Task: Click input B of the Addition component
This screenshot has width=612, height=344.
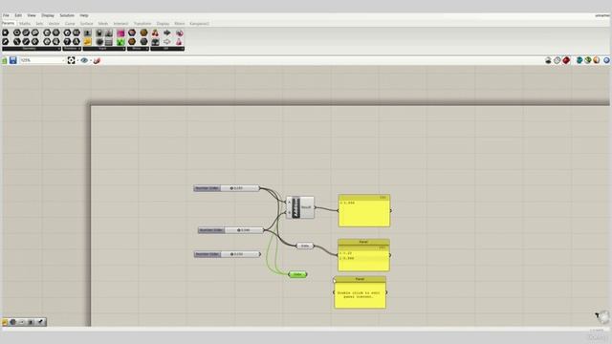Action: click(x=289, y=212)
